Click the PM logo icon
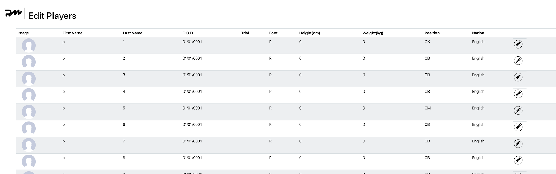This screenshot has height=174, width=556. [13, 14]
